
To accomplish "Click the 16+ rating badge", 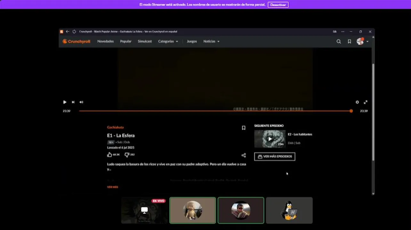I will (x=111, y=142).
